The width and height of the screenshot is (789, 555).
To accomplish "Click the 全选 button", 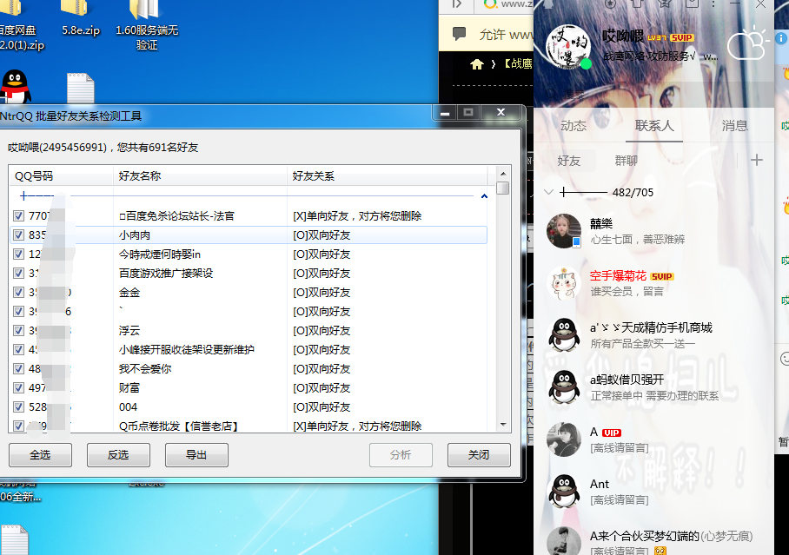I will [x=40, y=455].
